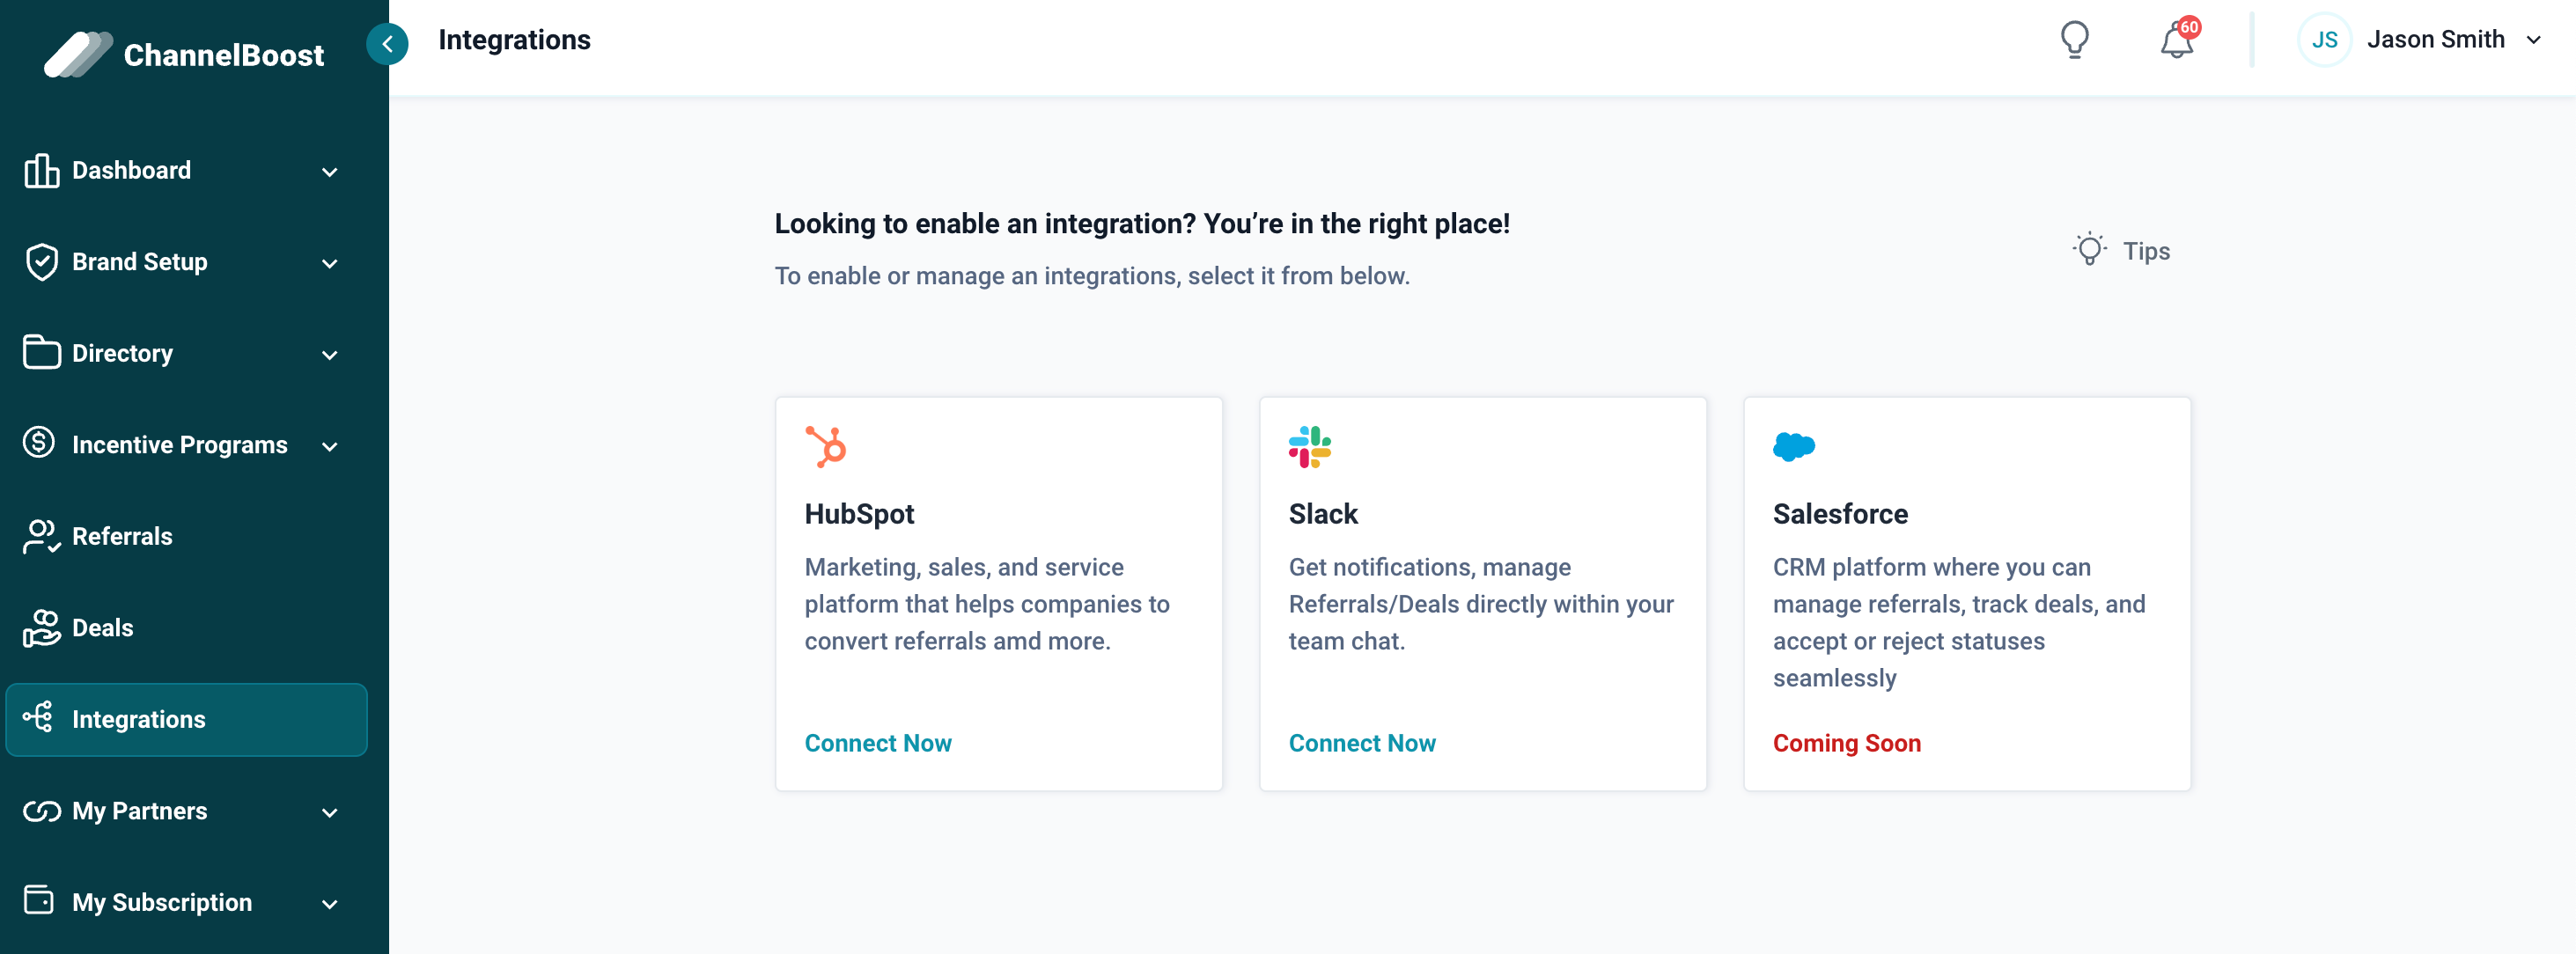The image size is (2576, 954).
Task: Click the Salesforce cloud icon
Action: click(x=1793, y=446)
